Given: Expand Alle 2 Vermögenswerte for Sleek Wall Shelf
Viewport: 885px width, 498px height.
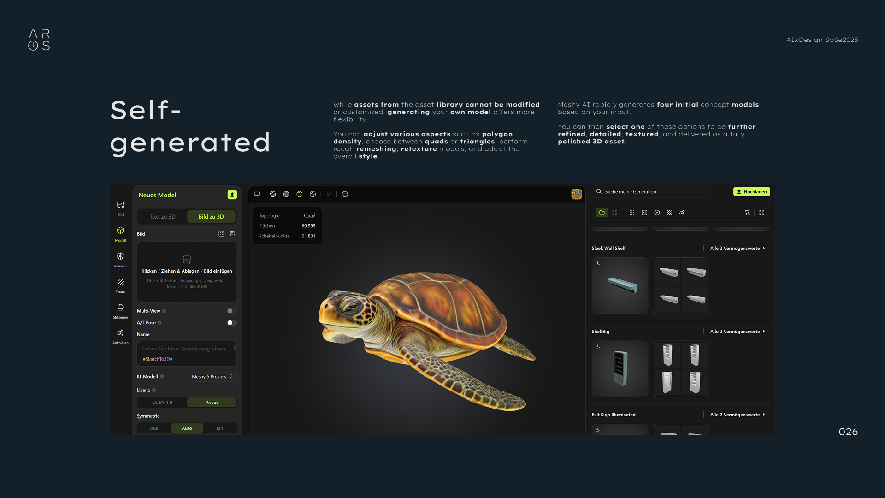Looking at the screenshot, I should coord(737,248).
